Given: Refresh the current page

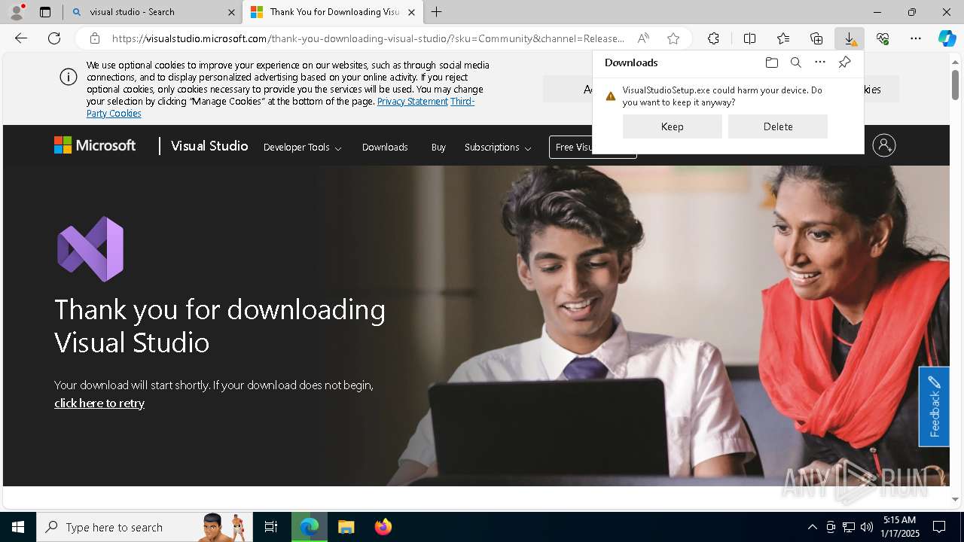Looking at the screenshot, I should pyautogui.click(x=54, y=38).
